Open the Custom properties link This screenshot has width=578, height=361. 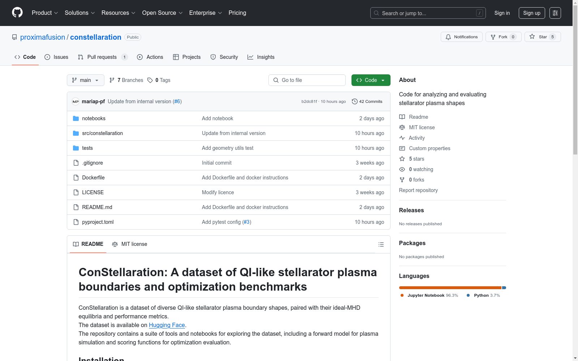pos(430,148)
